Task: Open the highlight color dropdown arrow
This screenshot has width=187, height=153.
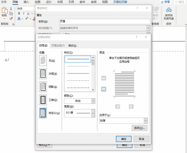Action: (x=30, y=19)
